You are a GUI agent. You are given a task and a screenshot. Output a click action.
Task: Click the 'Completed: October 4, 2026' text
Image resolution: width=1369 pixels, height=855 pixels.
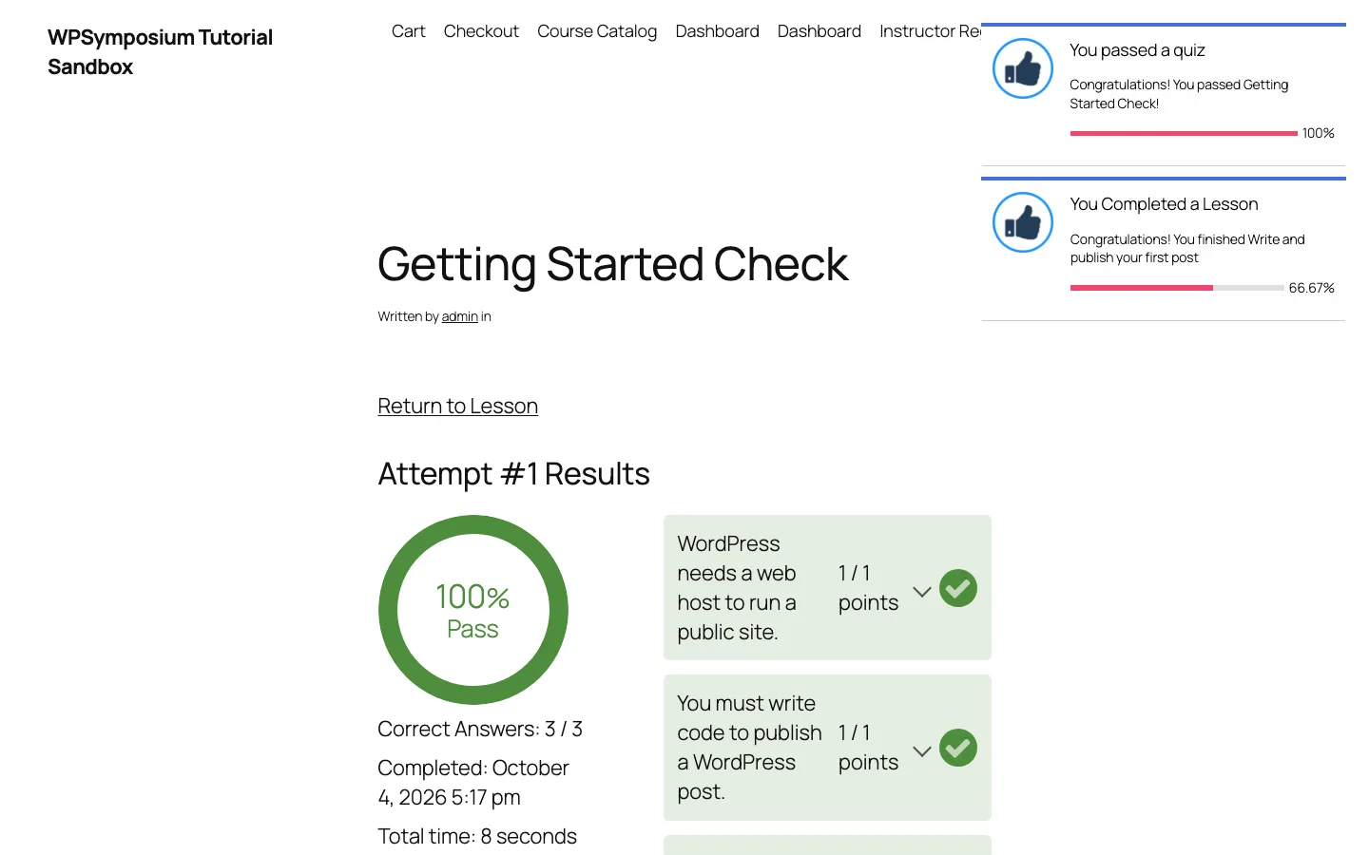tap(473, 782)
